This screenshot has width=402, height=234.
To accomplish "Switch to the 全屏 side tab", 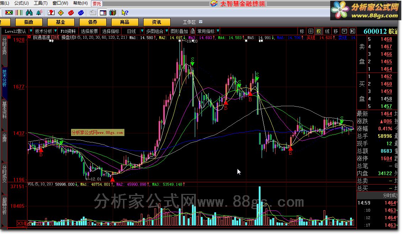I will (x=4, y=137).
